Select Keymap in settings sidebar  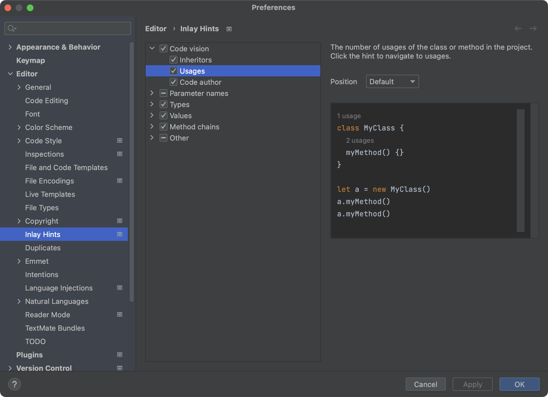30,60
